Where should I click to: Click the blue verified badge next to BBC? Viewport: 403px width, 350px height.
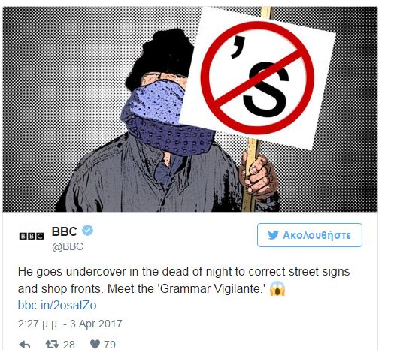pos(88,230)
